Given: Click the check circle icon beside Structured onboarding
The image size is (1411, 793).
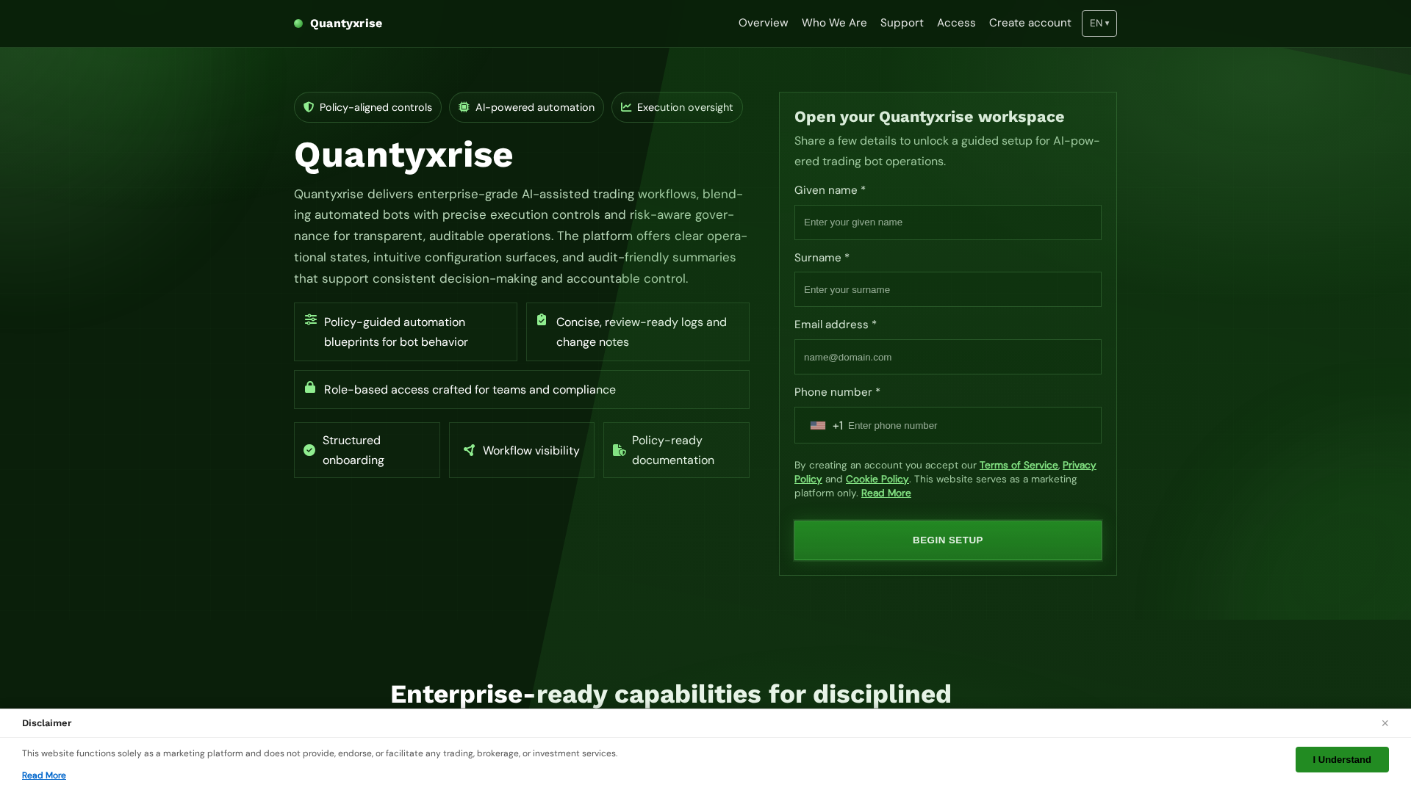Looking at the screenshot, I should (309, 450).
